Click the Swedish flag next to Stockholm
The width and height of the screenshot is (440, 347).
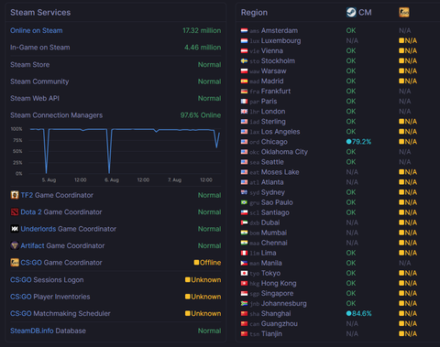click(244, 60)
